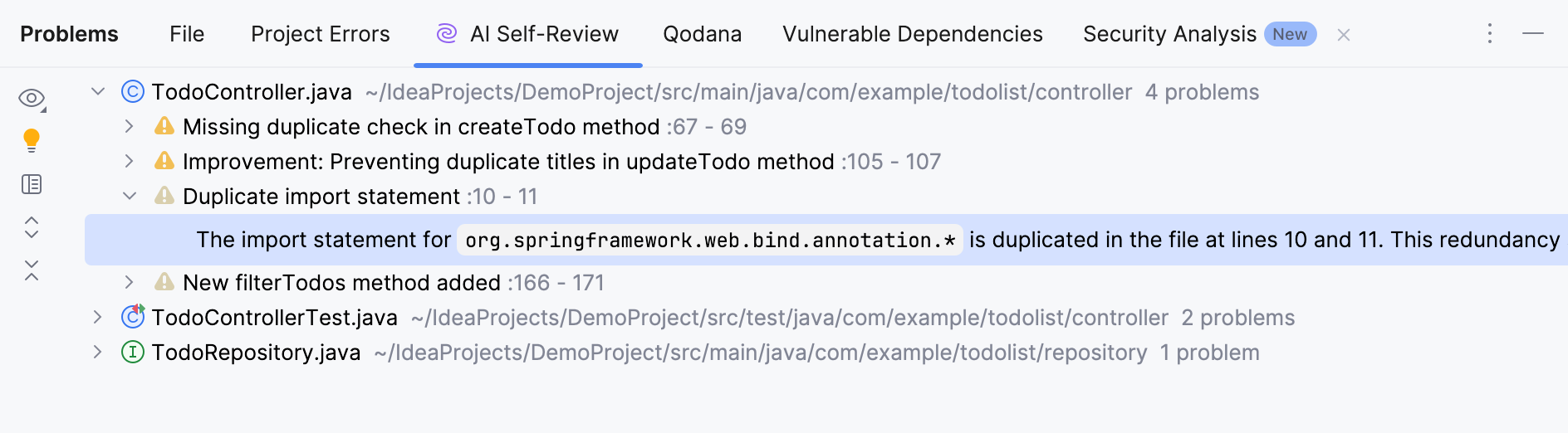
Task: Hide the Problems tool window
Action: point(1533,34)
